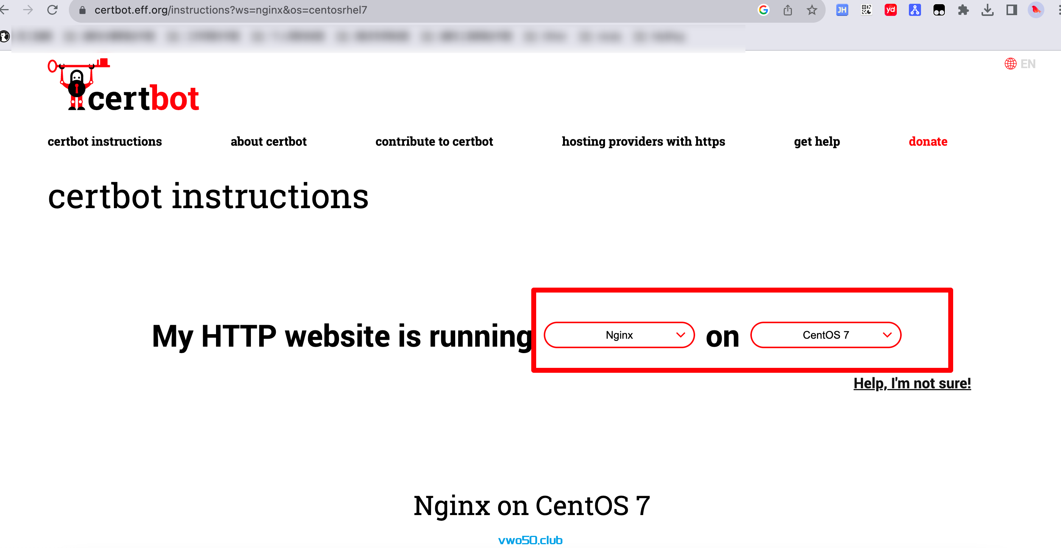1061x548 pixels.
Task: Click the globe language icon
Action: click(1010, 64)
